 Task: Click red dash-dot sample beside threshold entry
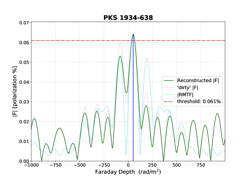tap(169, 102)
